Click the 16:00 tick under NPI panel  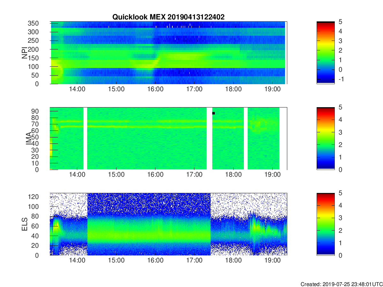(x=155, y=89)
